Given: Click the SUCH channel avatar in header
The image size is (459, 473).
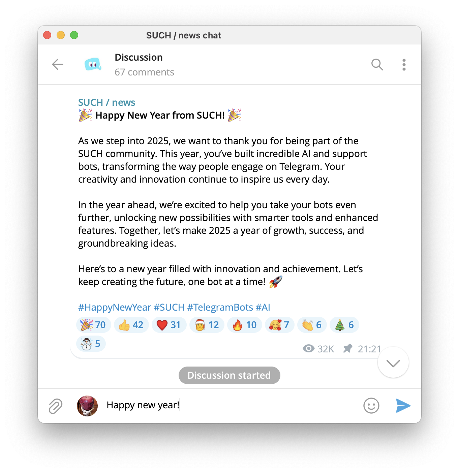Looking at the screenshot, I should (93, 64).
